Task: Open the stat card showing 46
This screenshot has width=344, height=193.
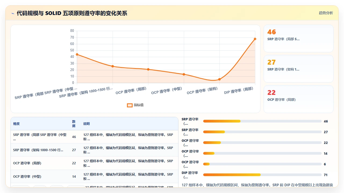Action: pyautogui.click(x=299, y=38)
